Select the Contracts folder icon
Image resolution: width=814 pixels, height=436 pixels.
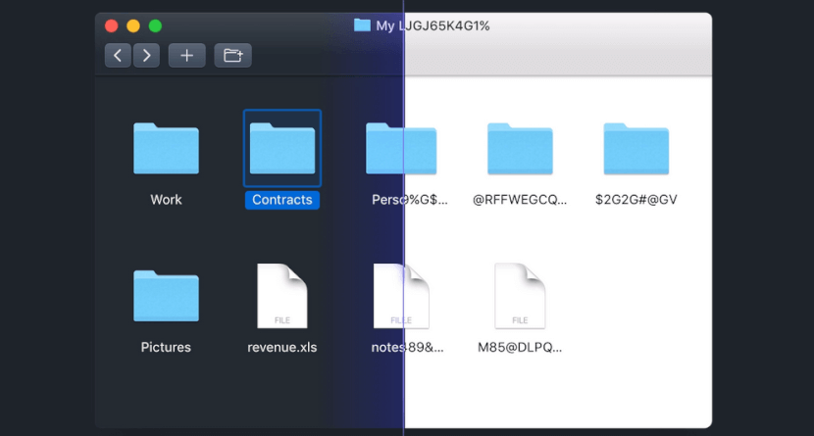[x=281, y=149]
